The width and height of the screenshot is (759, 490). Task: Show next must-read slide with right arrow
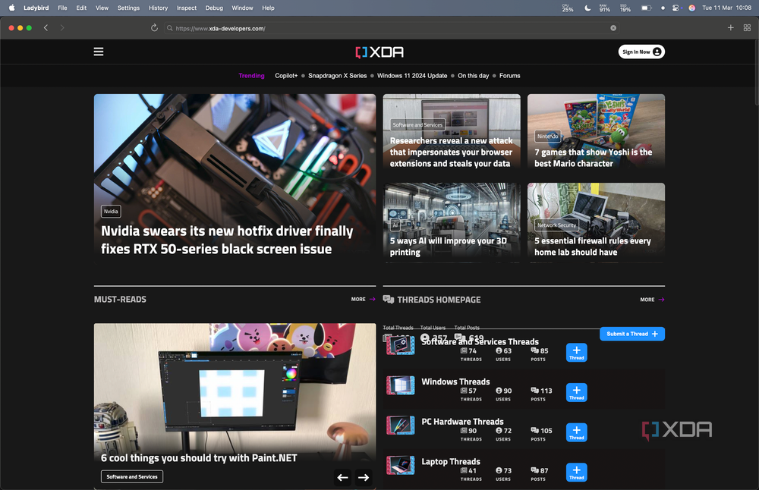point(364,477)
